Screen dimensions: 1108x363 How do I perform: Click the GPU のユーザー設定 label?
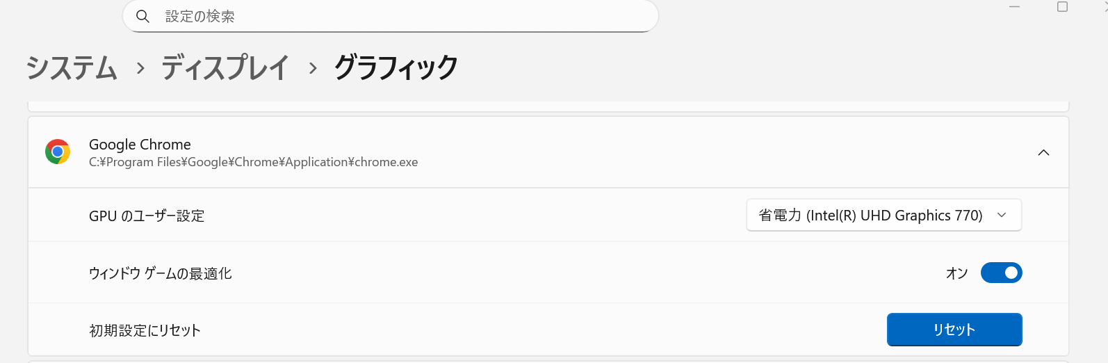[x=147, y=216]
